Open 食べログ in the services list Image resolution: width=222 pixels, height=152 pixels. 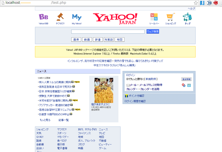(62, 141)
